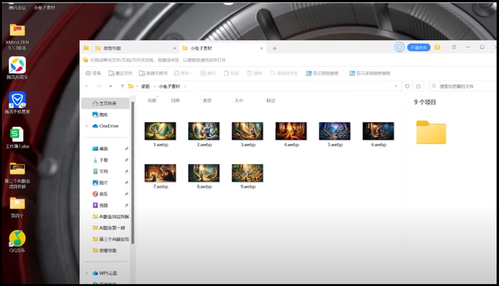Open 下载 in the sidebar quick access

click(100, 160)
